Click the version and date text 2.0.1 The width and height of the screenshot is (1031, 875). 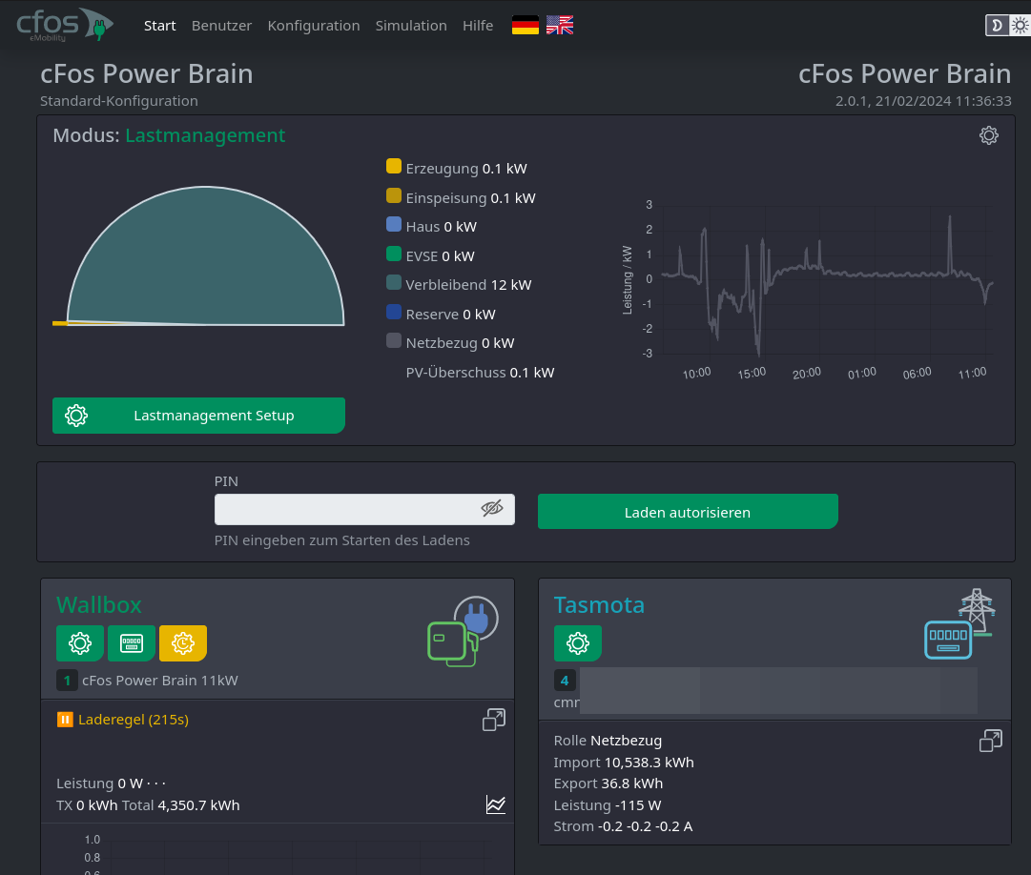pyautogui.click(x=923, y=101)
